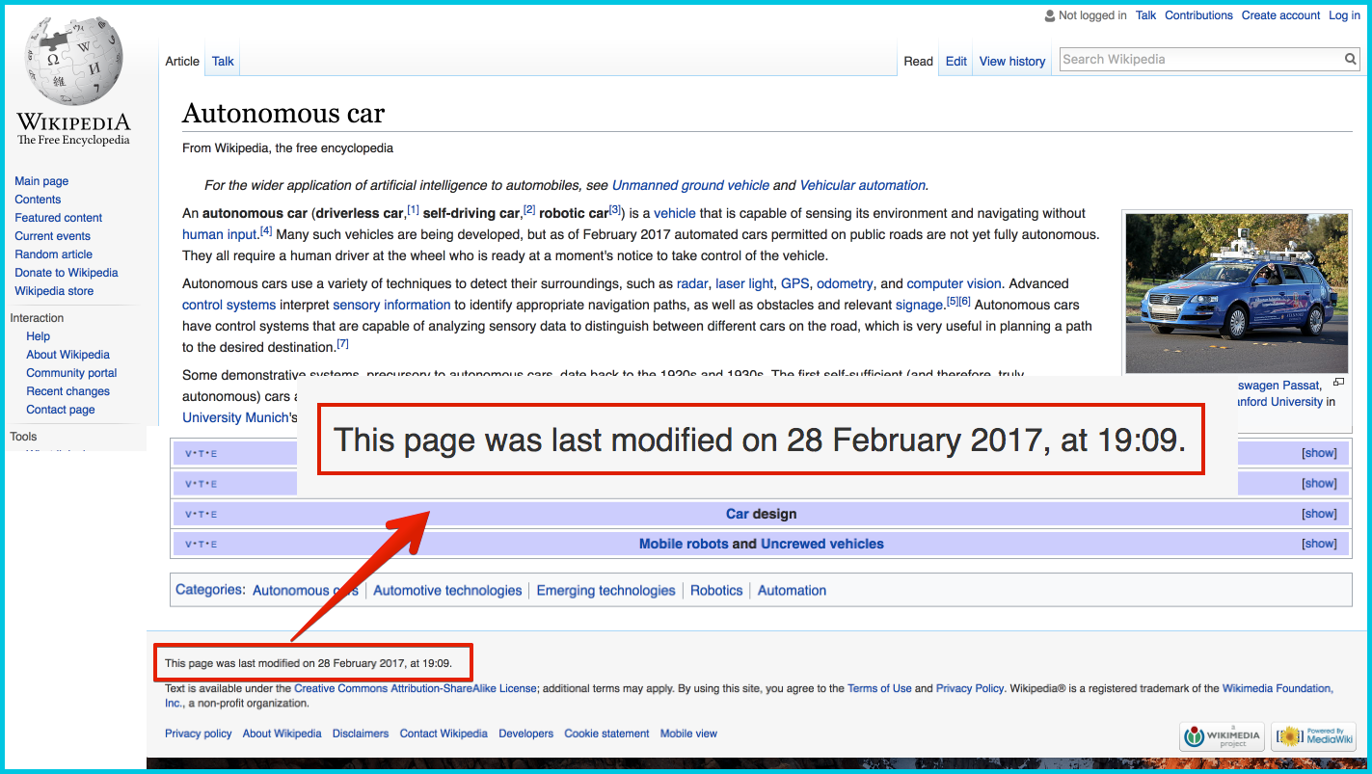The width and height of the screenshot is (1372, 774).
Task: Open Automotive technologies category
Action: tap(447, 591)
